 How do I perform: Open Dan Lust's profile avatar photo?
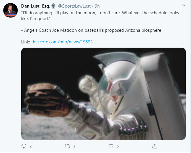coord(10,10)
